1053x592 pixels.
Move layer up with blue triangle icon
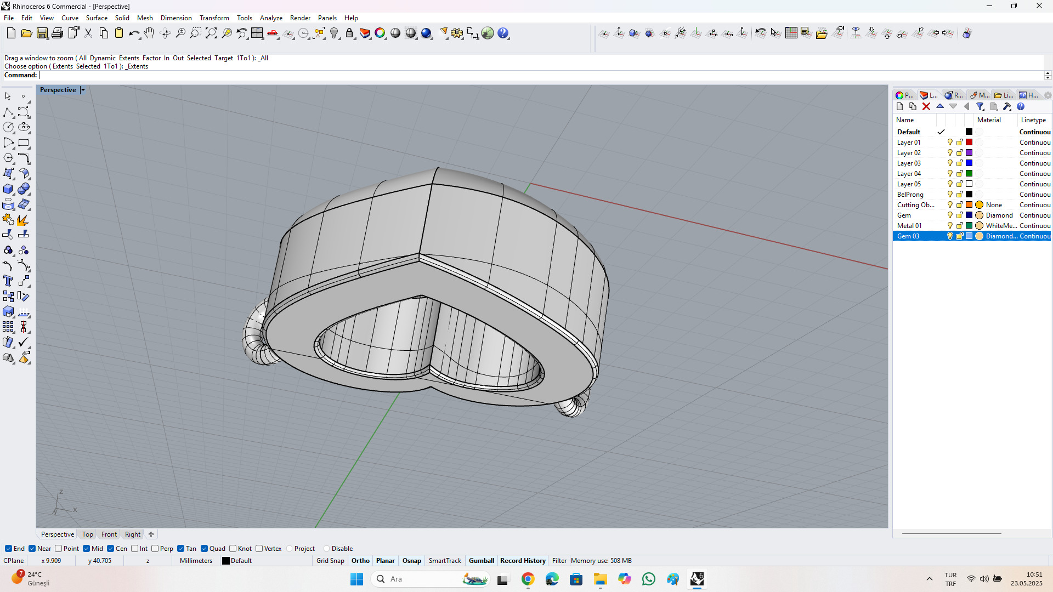pyautogui.click(x=940, y=107)
